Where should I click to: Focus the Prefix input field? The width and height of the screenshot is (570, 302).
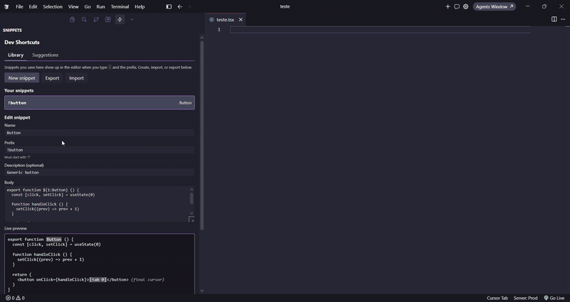click(100, 150)
